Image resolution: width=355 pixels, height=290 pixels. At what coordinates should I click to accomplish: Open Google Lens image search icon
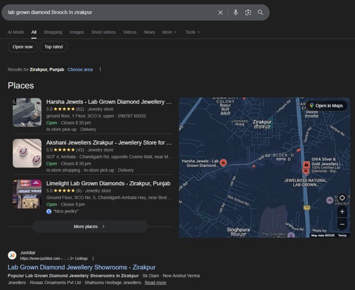(248, 12)
